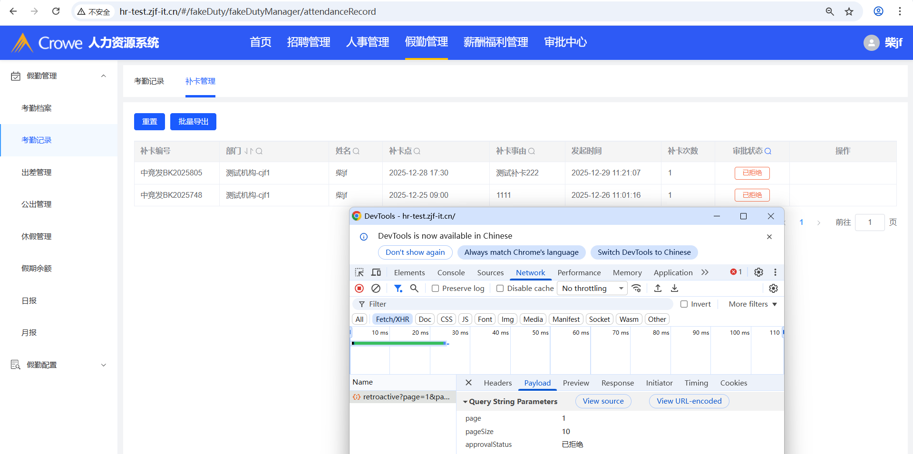Clear the network log
Viewport: 913px width, 454px height.
pos(376,289)
